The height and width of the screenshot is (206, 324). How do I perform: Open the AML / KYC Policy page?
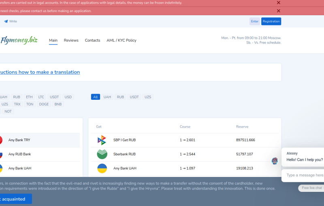[x=121, y=40]
